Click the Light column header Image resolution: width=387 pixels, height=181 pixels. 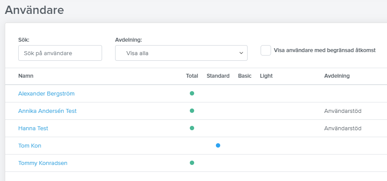tap(266, 76)
